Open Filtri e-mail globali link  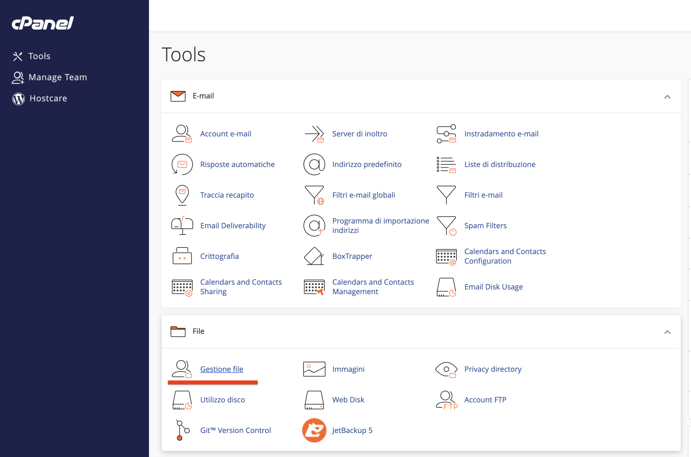(x=364, y=195)
